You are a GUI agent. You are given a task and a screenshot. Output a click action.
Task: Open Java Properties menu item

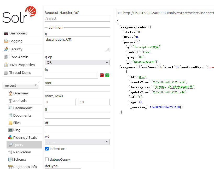tap(22, 65)
